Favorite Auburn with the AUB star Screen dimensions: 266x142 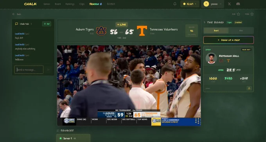tap(238, 14)
